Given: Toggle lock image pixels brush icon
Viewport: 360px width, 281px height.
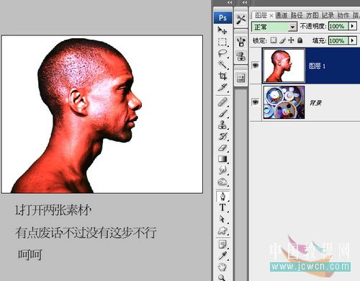Looking at the screenshot, I should pyautogui.click(x=282, y=40).
